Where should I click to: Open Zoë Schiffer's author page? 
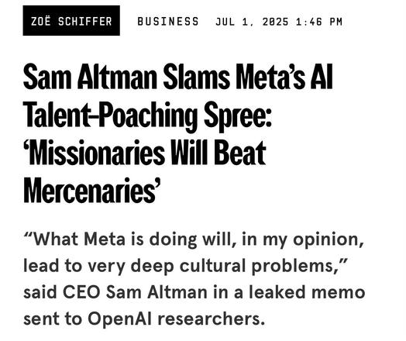pos(71,20)
